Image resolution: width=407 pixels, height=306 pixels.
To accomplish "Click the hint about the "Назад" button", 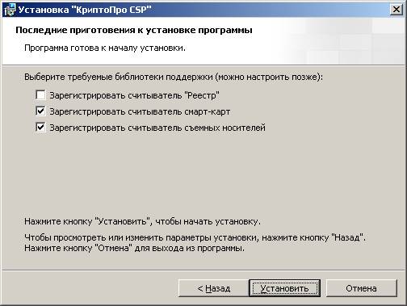I will click(195, 237).
